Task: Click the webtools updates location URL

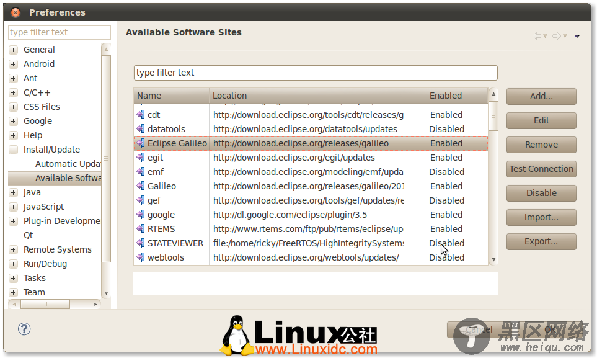Action: [x=306, y=257]
